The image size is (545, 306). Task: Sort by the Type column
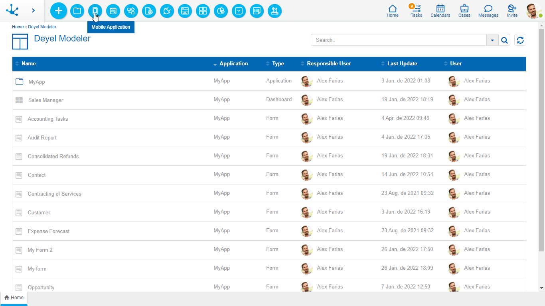click(278, 64)
